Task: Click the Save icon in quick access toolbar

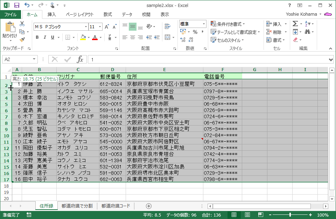Action: coord(17,5)
